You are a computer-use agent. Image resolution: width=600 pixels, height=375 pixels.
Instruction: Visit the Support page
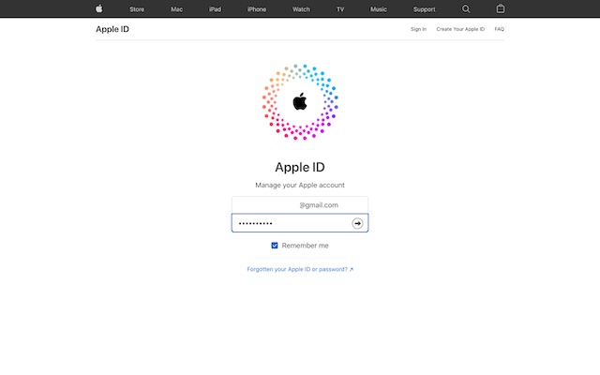pyautogui.click(x=424, y=9)
